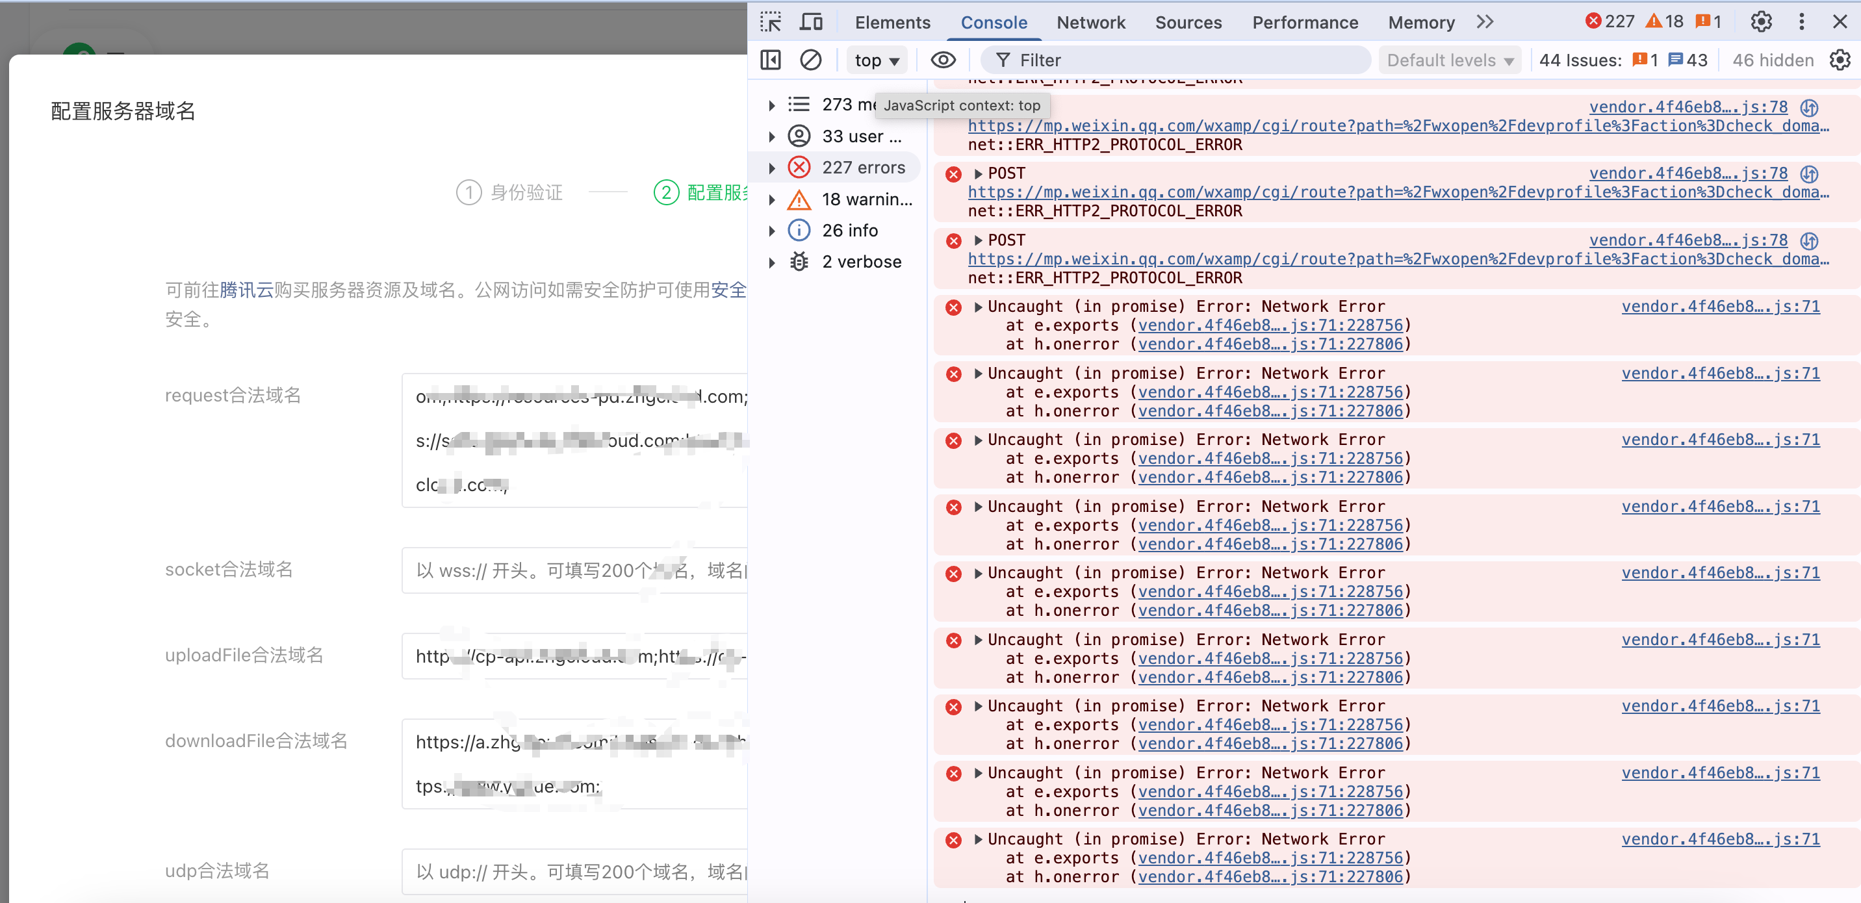Expand the 26 info message group
Screen dimensions: 1861x903
tap(773, 231)
